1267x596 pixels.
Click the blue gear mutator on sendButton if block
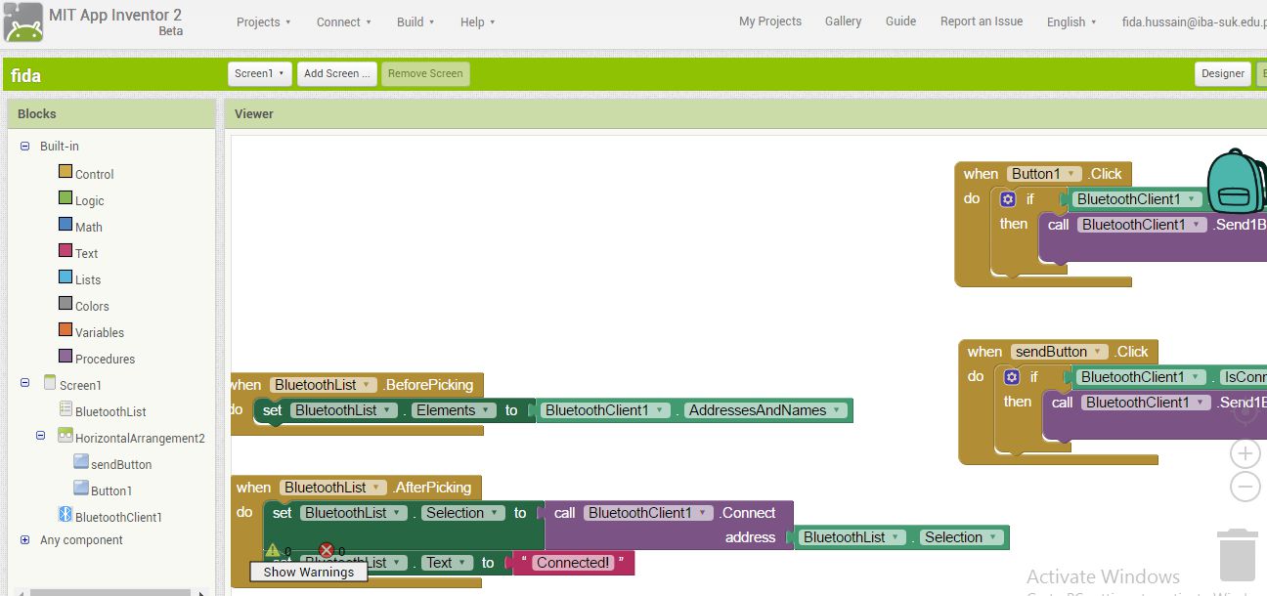click(1012, 377)
